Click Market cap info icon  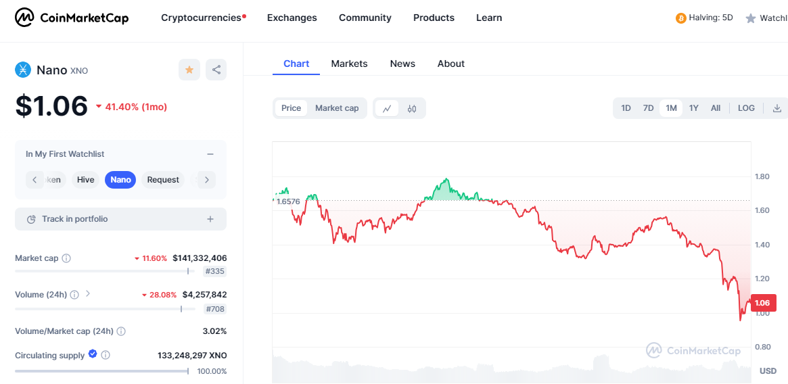click(x=66, y=258)
